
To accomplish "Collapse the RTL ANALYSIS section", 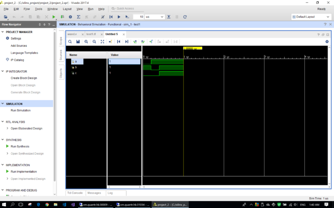I will (3, 122).
